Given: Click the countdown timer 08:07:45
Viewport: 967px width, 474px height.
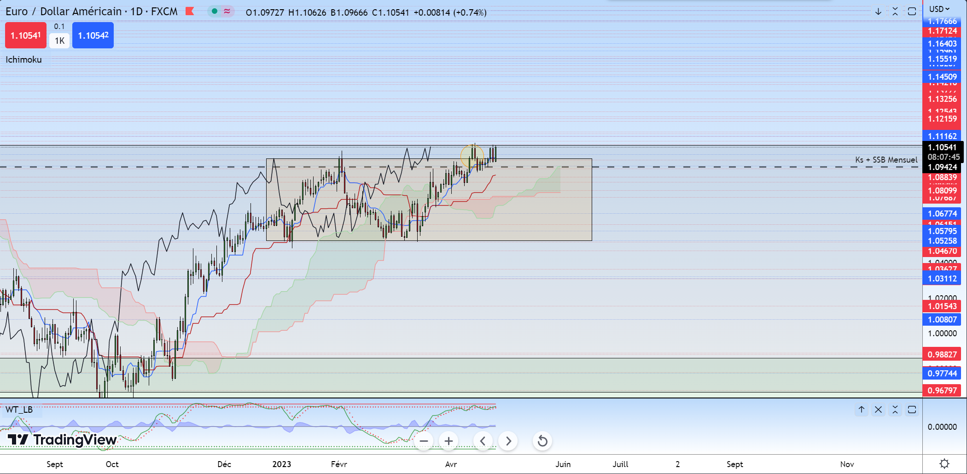Looking at the screenshot, I should pyautogui.click(x=944, y=157).
